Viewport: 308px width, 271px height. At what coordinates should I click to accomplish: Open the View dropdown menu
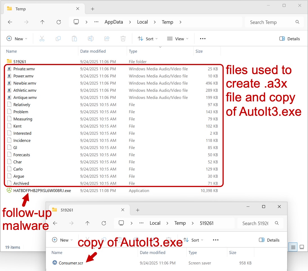point(177,39)
